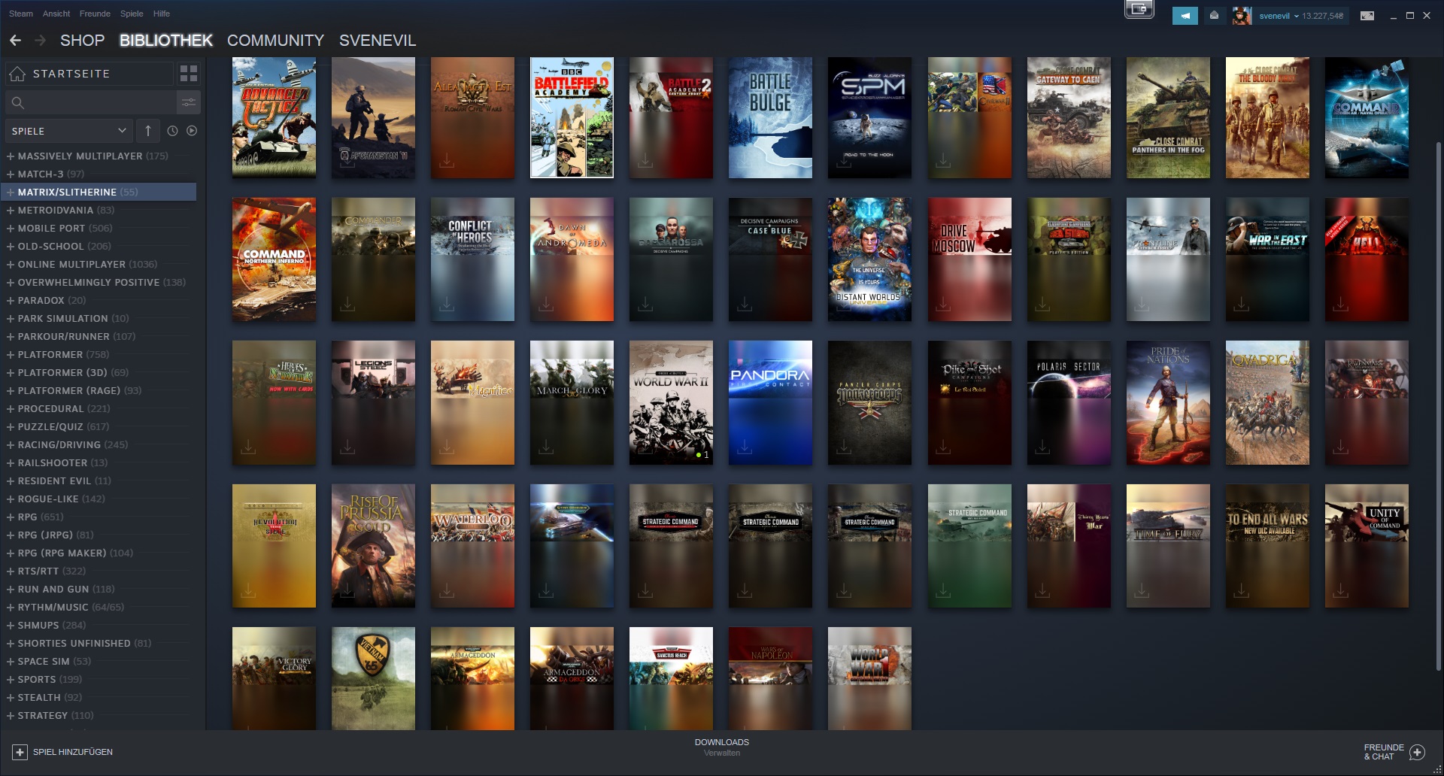The image size is (1444, 776).
Task: Expand the MASSIVELY MULTIPLAYER collection
Action: coord(11,156)
